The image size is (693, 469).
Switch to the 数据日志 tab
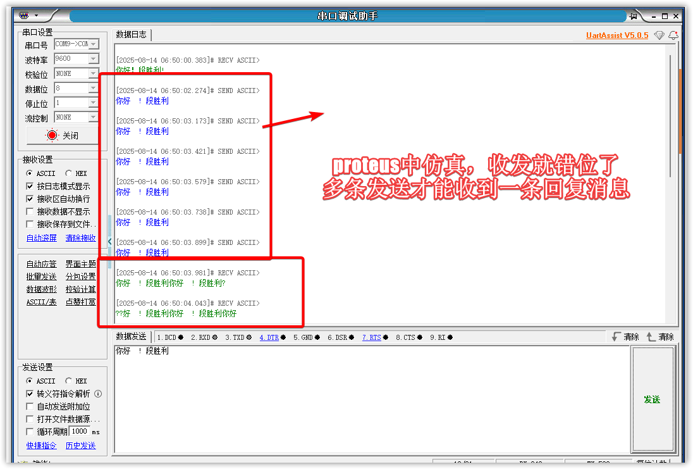click(x=132, y=35)
